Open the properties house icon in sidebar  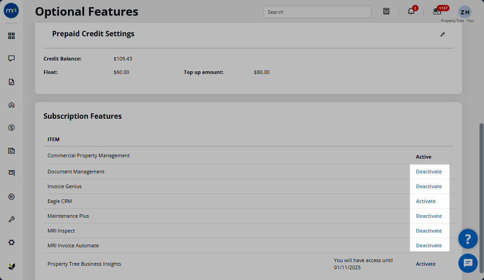[11, 105]
